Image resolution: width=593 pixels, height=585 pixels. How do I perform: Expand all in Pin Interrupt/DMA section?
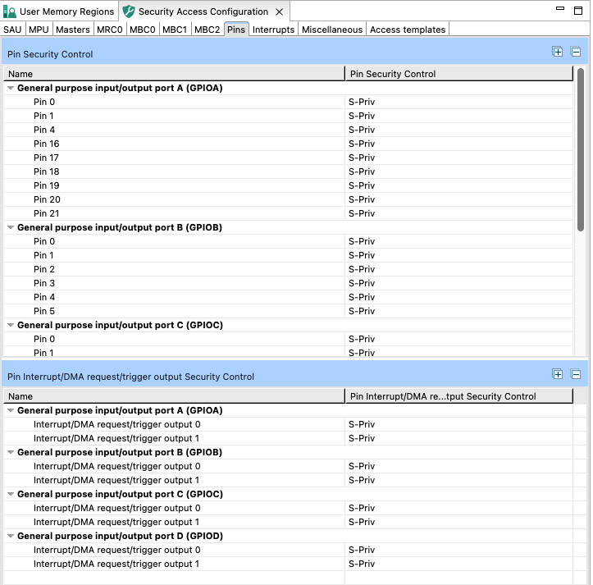pos(557,374)
